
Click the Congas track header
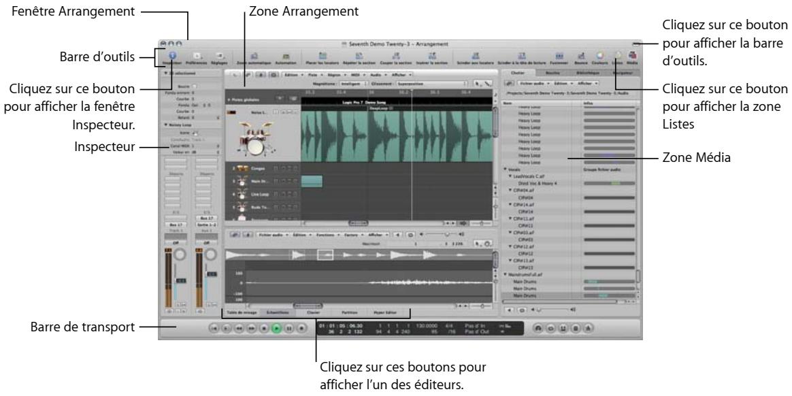tap(261, 169)
